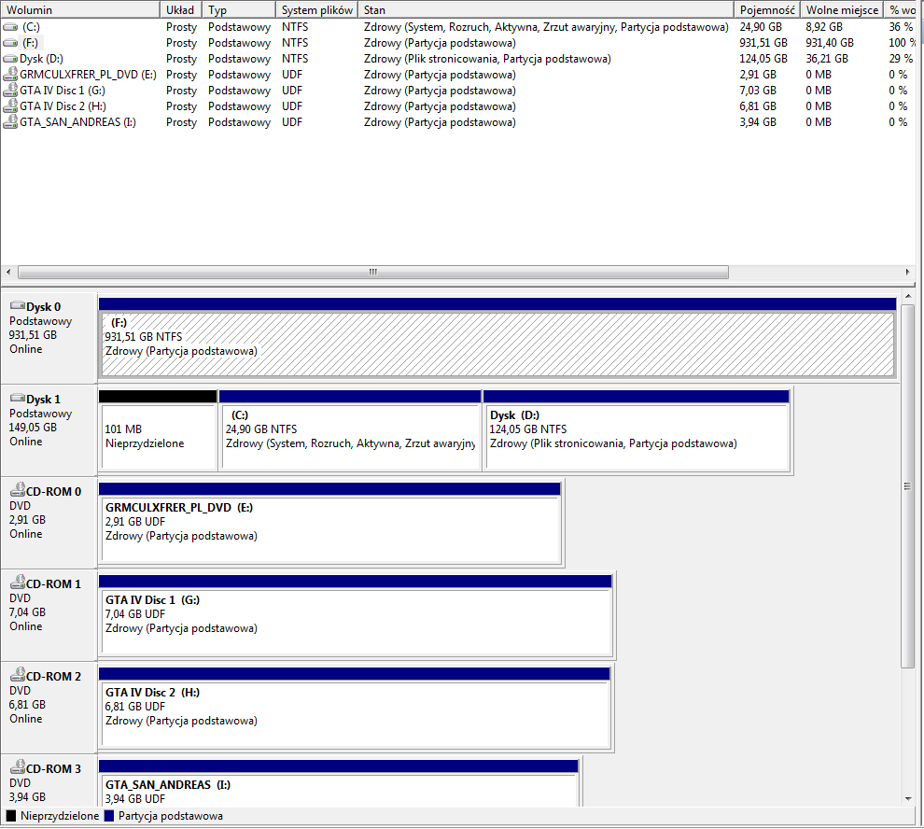Screen dimensions: 924x829
Task: Click GTA_SAN_ANDREAS (I:) name in volume list
Action: click(x=77, y=122)
